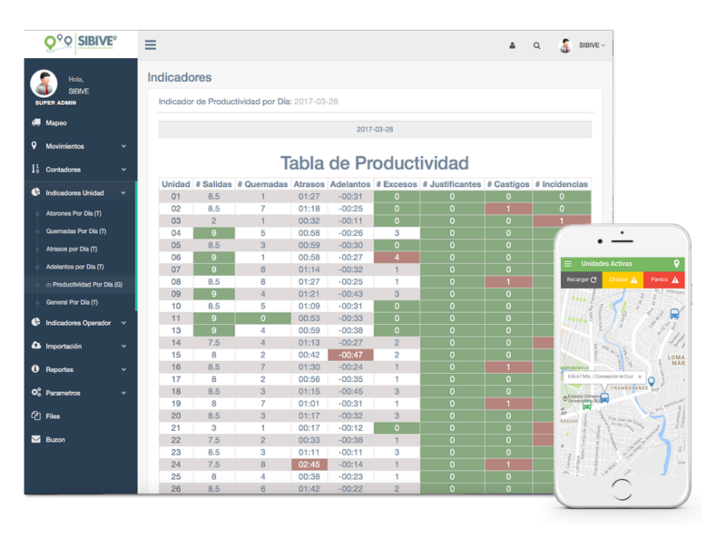Toggle the hamburger menu in the top bar
The image size is (726, 538).
150,45
